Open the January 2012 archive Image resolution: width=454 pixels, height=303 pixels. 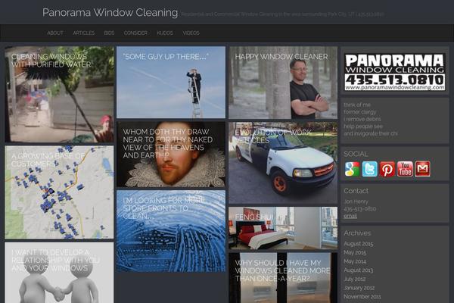pos(359,288)
